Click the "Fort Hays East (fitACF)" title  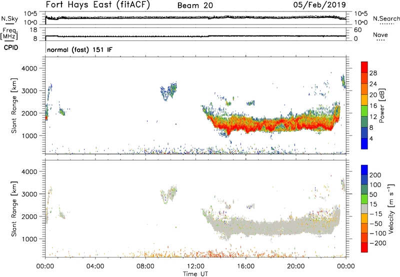point(97,4)
